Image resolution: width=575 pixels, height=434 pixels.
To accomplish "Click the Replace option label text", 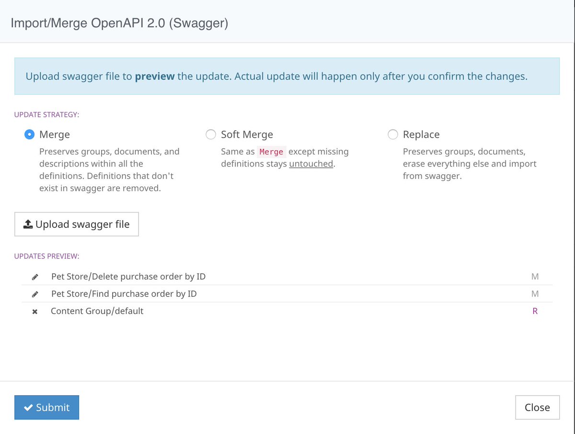I will [421, 134].
